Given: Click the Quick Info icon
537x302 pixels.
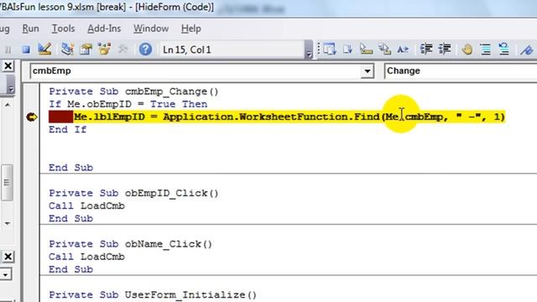Looking at the screenshot, I should pyautogui.click(x=366, y=49).
